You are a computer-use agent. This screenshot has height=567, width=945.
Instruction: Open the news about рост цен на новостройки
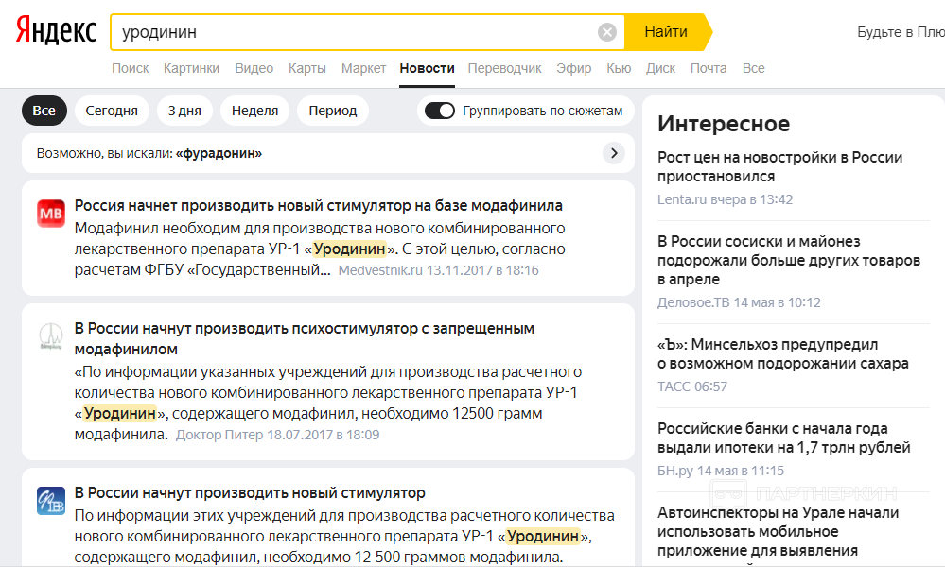pos(779,166)
